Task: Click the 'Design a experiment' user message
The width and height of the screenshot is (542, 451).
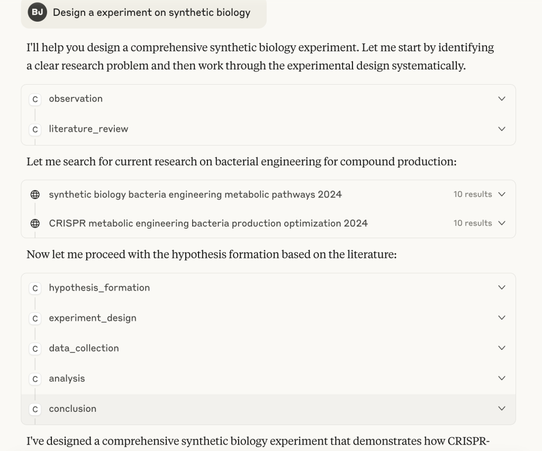Action: coord(151,13)
